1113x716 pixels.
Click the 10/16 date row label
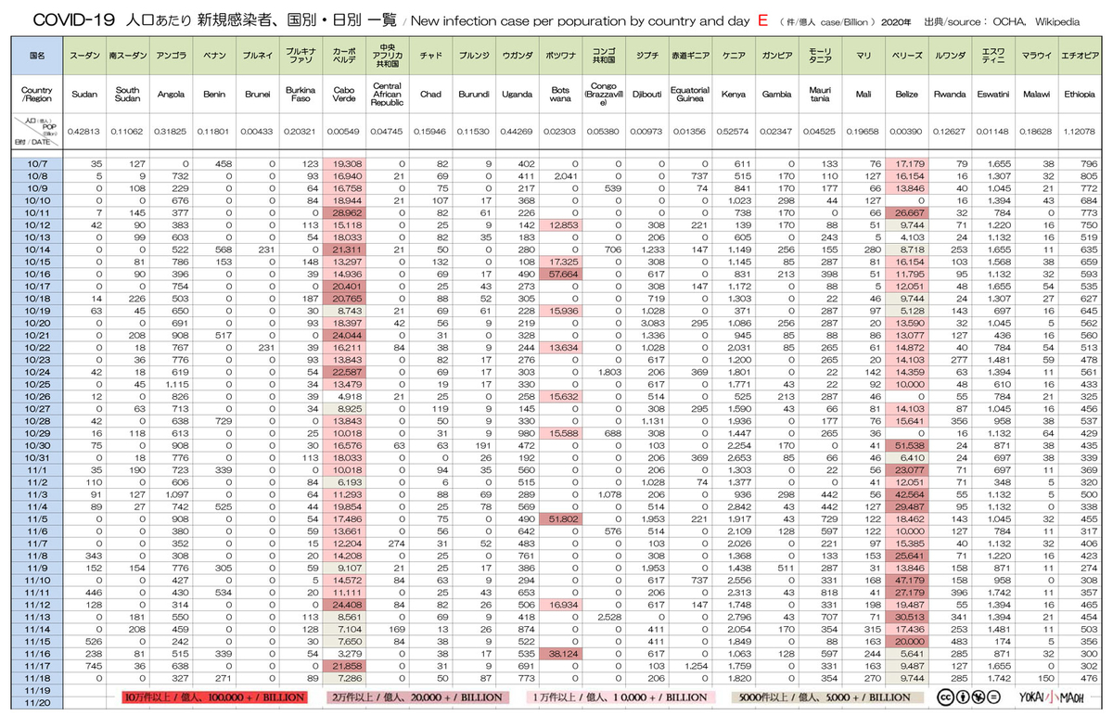[x=37, y=274]
